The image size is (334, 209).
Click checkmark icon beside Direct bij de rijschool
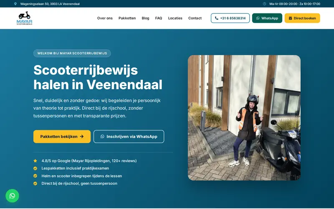point(35,184)
